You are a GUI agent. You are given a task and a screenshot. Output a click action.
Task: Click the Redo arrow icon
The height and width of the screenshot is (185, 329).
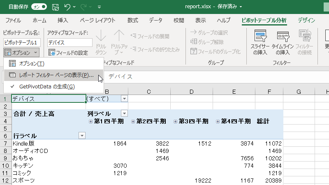pos(83,7)
